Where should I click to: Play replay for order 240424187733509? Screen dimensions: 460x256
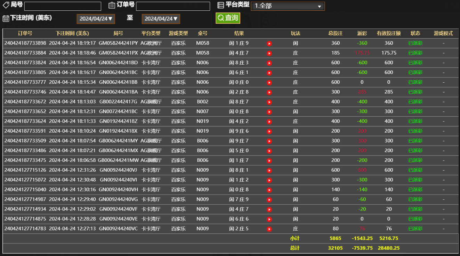coord(269,141)
